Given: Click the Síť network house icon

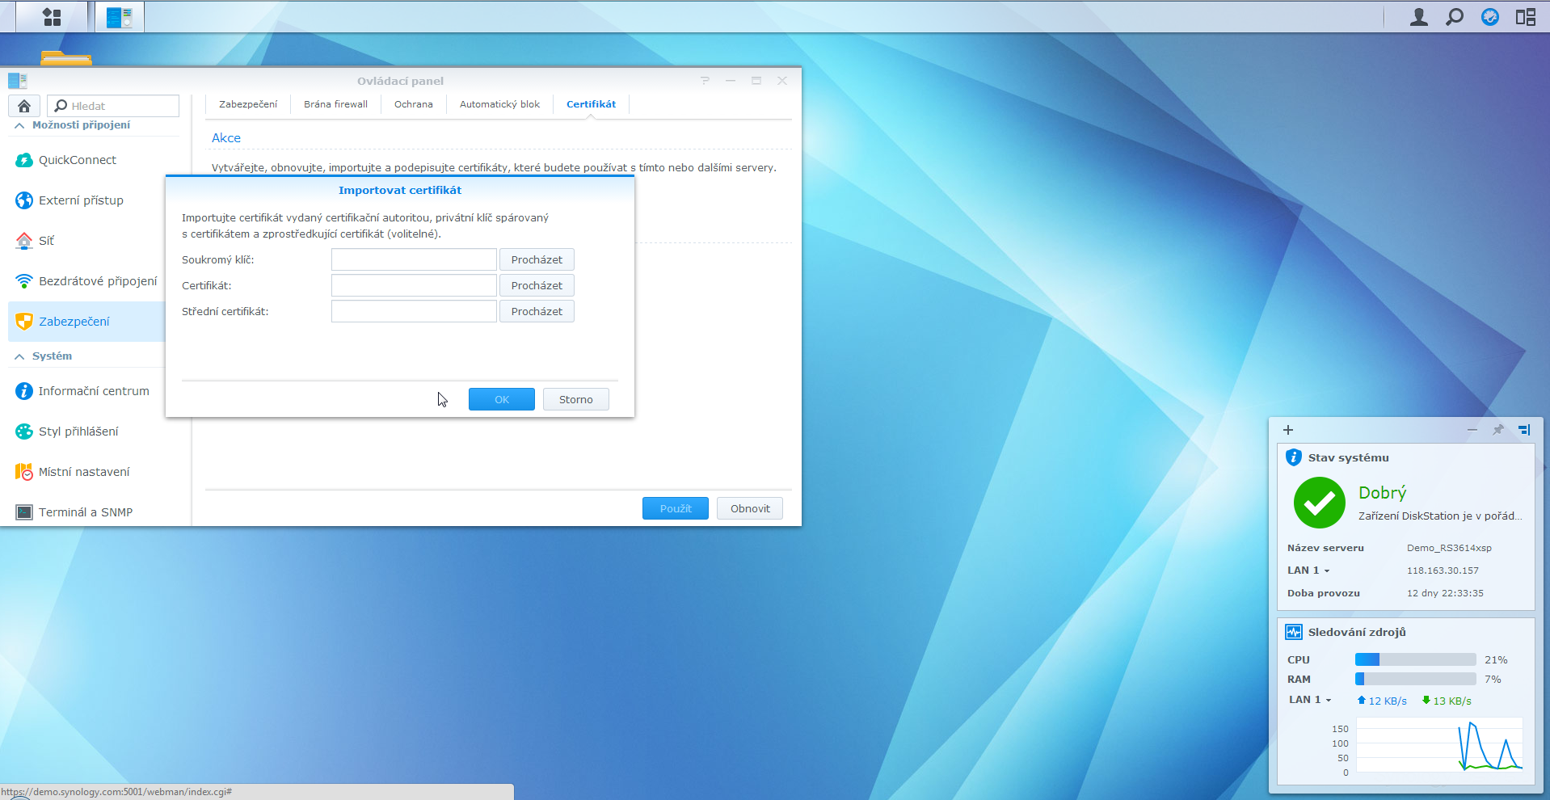Looking at the screenshot, I should pyautogui.click(x=24, y=241).
